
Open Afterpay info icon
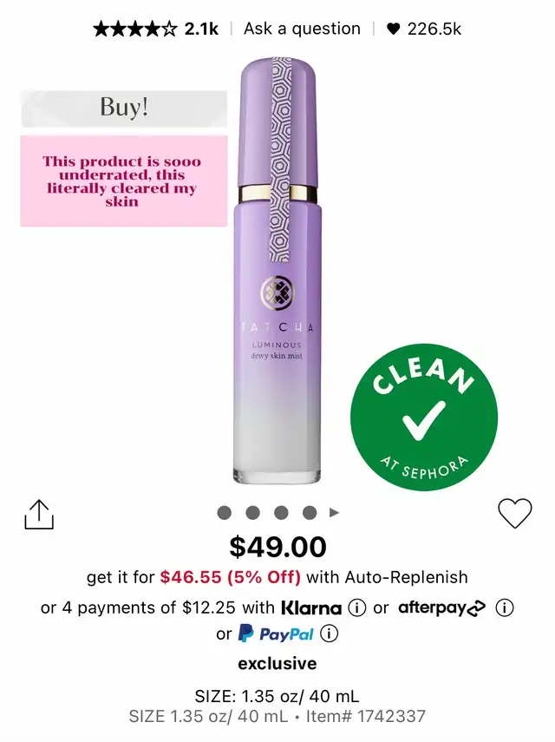(x=504, y=607)
